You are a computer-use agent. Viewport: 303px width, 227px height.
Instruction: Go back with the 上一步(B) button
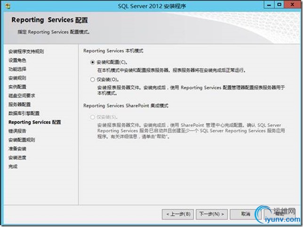(x=178, y=214)
